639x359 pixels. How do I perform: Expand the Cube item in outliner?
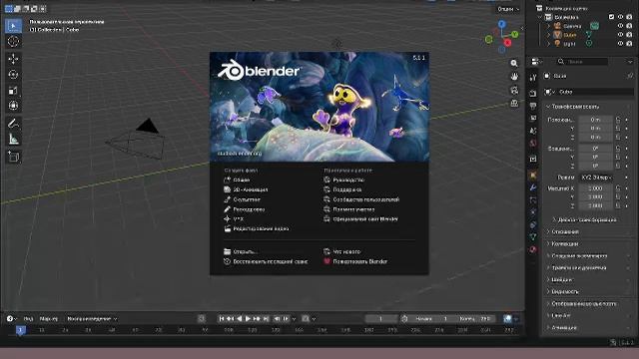coord(548,35)
